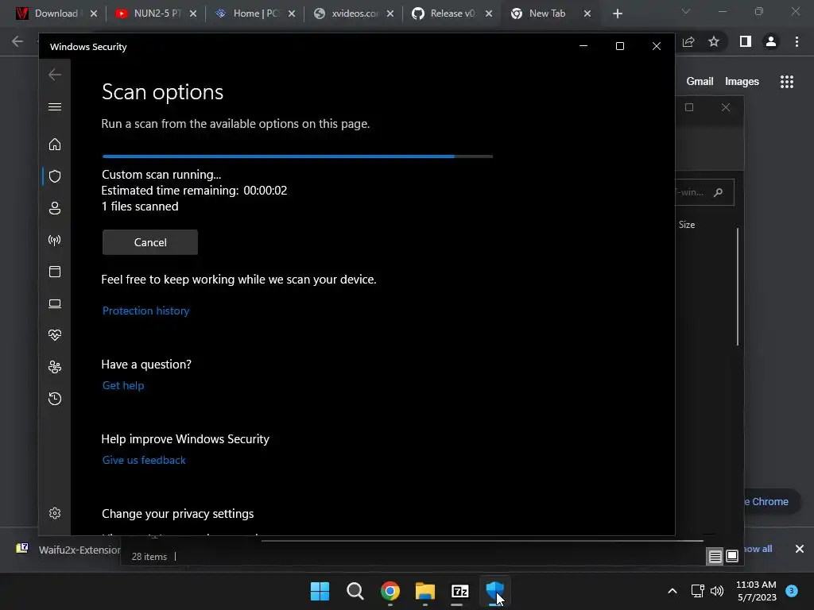The height and width of the screenshot is (610, 814).
Task: Close the Release v0 GitHub tab
Action: click(489, 14)
